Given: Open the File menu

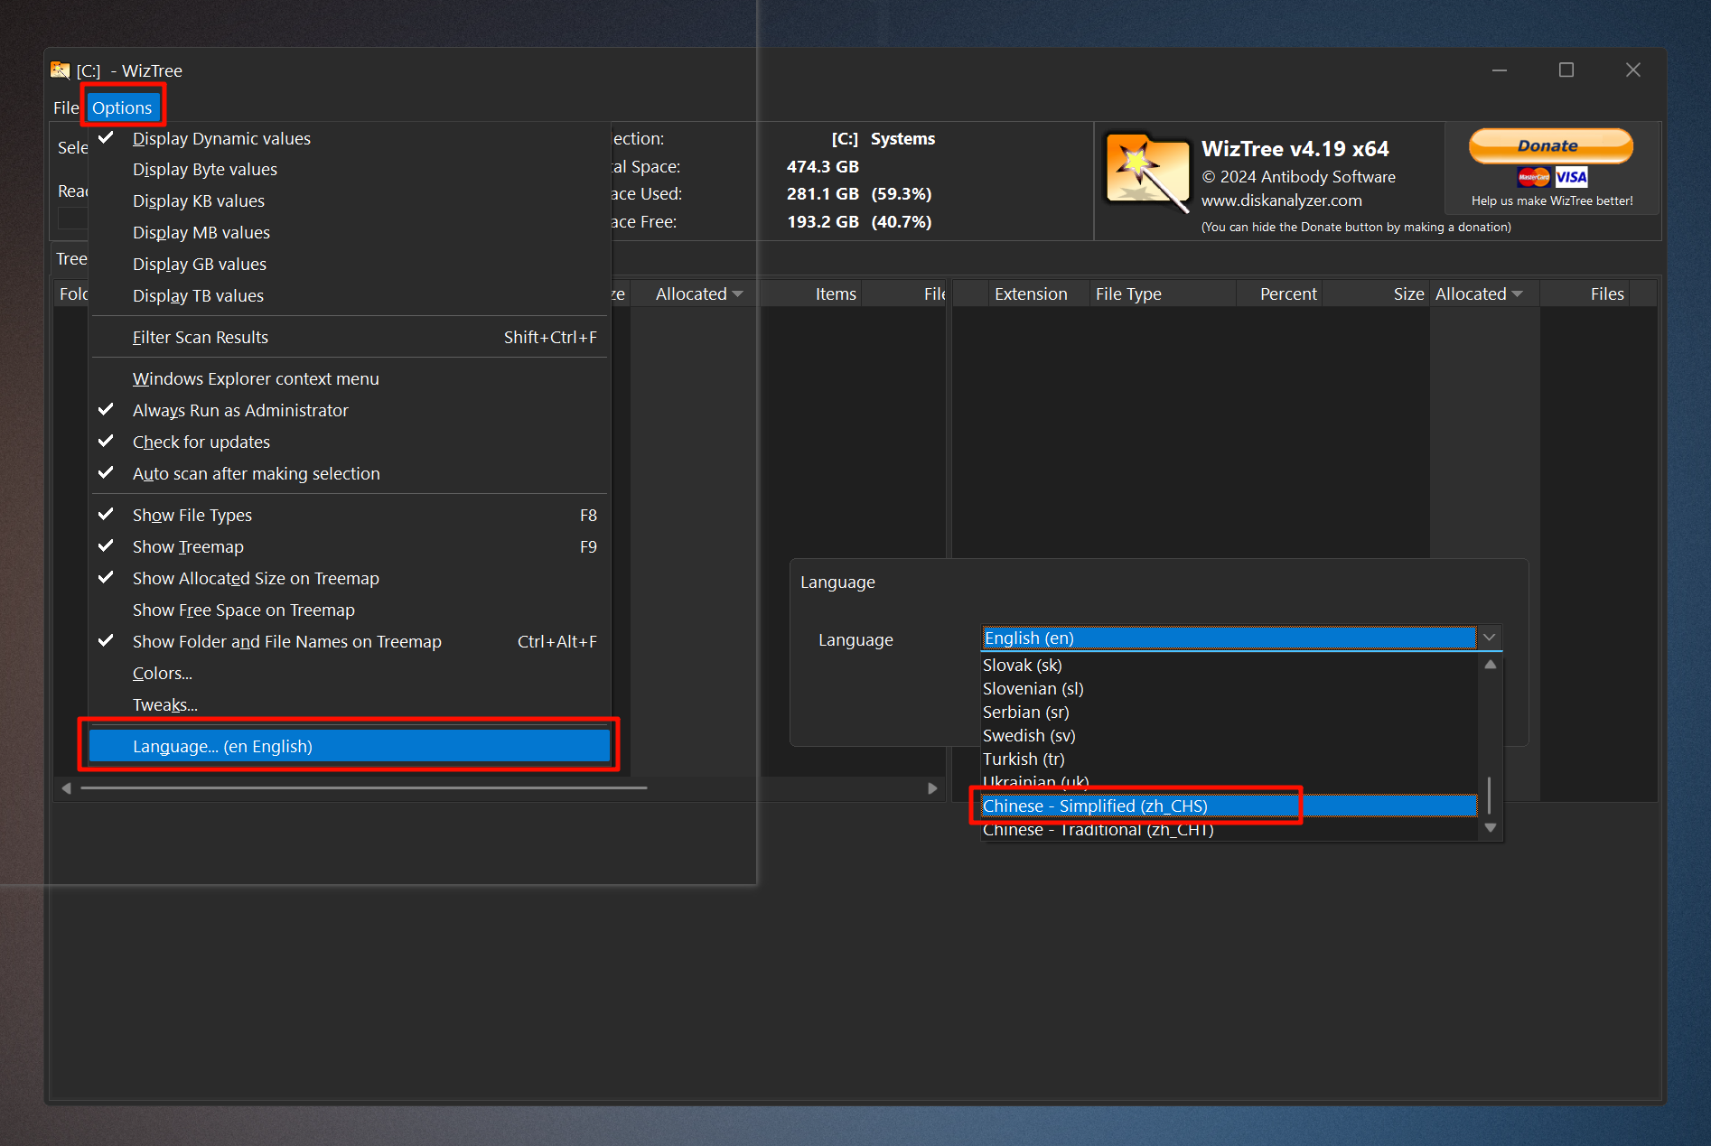Looking at the screenshot, I should click(x=66, y=107).
